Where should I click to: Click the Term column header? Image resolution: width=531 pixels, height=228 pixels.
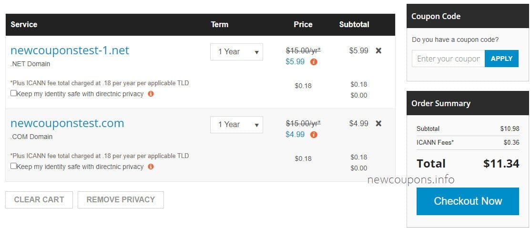tap(219, 24)
